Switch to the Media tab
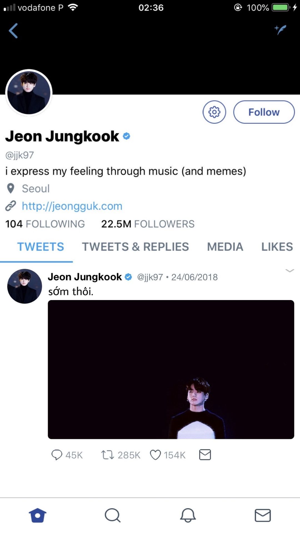The height and width of the screenshot is (533, 300). click(225, 247)
